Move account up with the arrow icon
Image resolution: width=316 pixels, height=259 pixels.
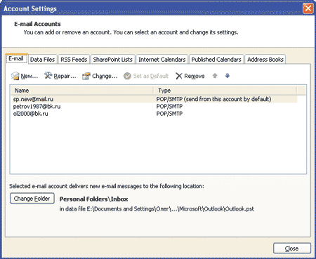pos(215,76)
